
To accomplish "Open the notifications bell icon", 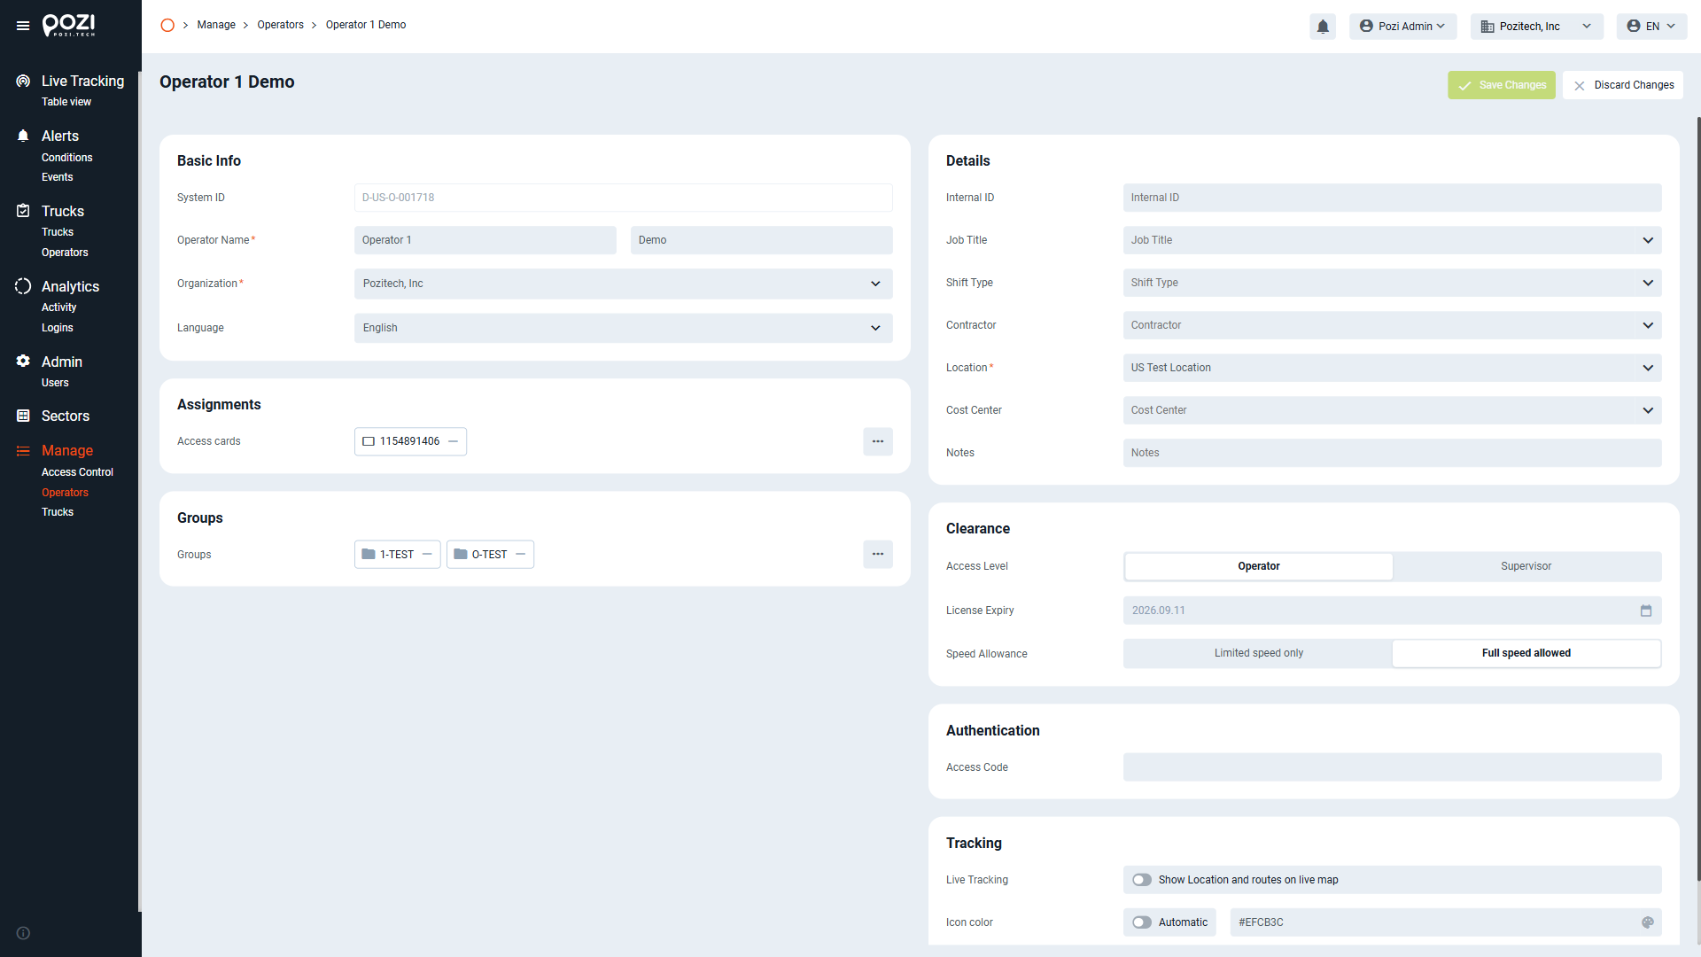I will pos(1323,27).
